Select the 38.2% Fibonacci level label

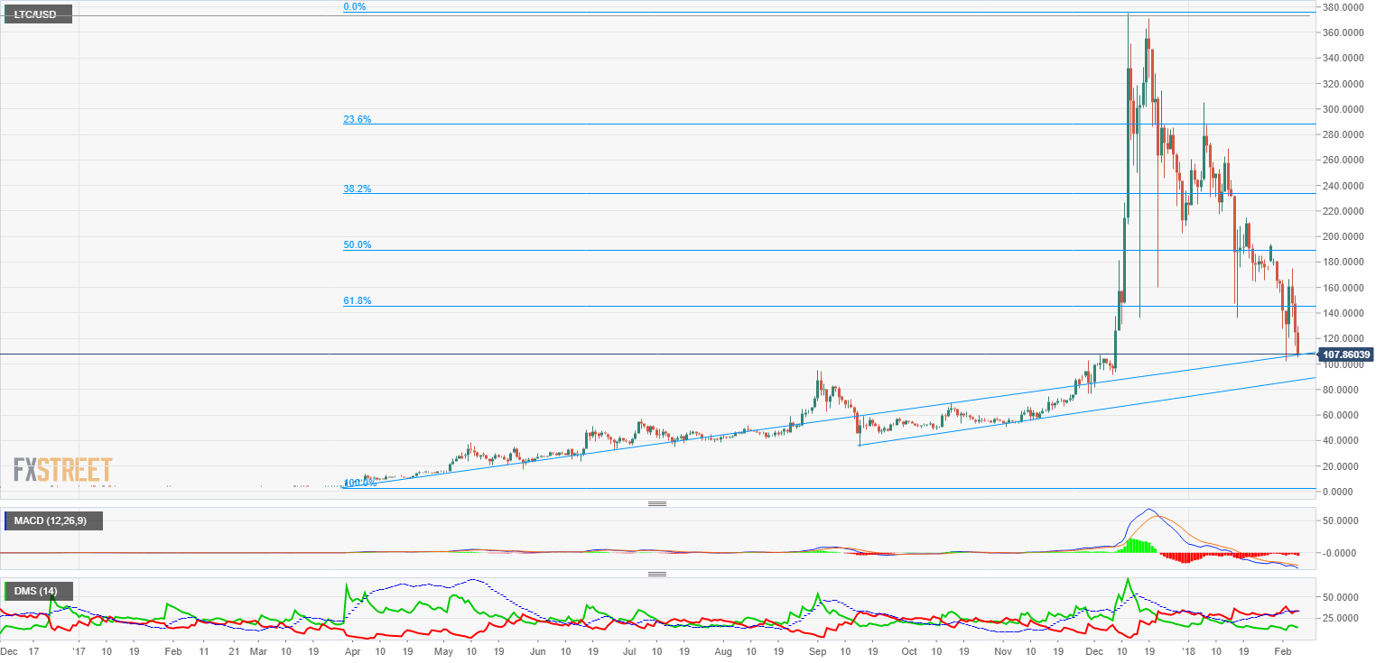click(358, 189)
